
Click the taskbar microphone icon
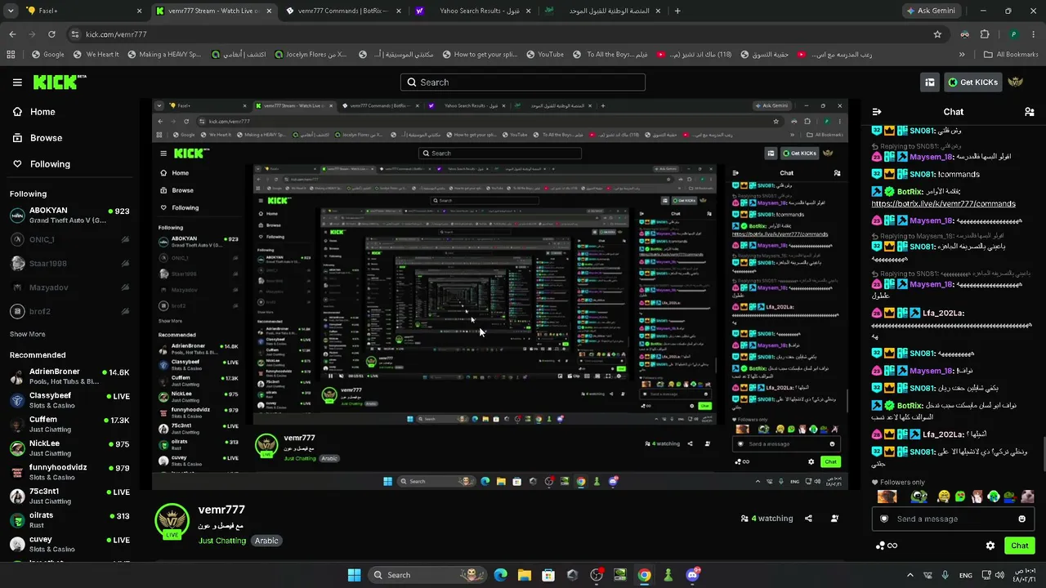click(945, 575)
